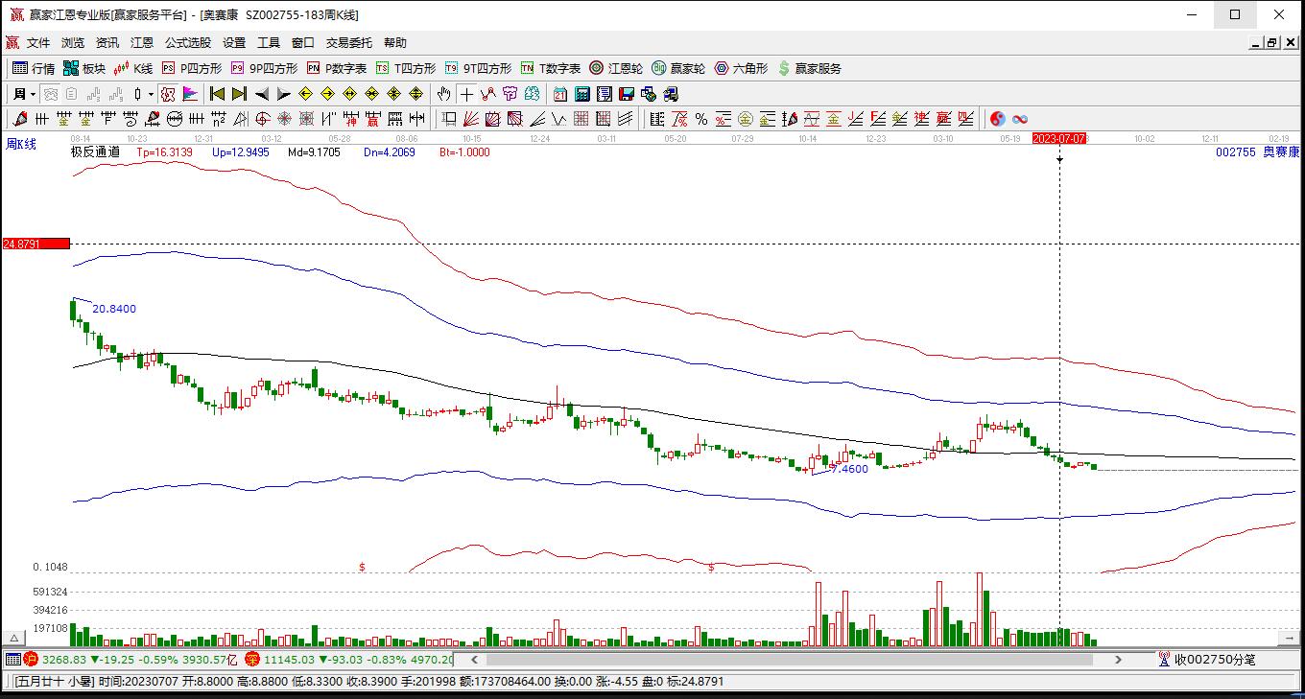Image resolution: width=1305 pixels, height=699 pixels.
Task: Click the 周K线 chart label
Action: tap(21, 144)
